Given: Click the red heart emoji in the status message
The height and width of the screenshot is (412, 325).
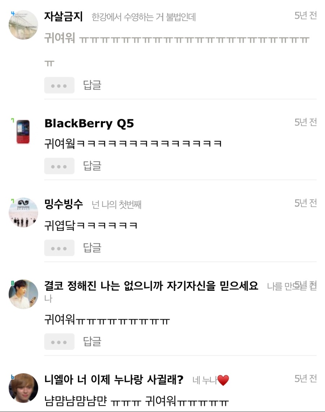Looking at the screenshot, I should [223, 380].
